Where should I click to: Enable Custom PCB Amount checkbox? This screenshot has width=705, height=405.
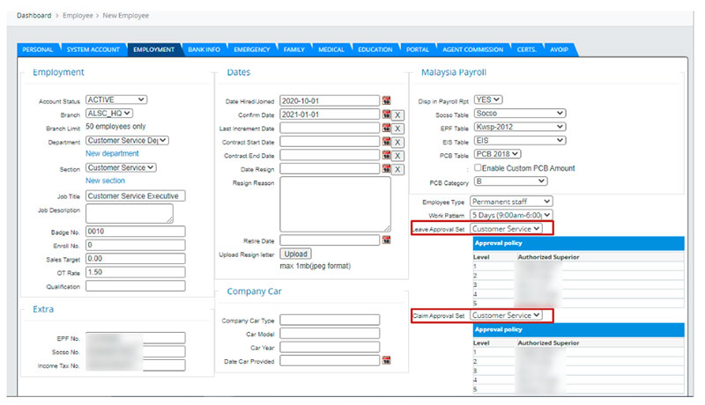point(479,167)
